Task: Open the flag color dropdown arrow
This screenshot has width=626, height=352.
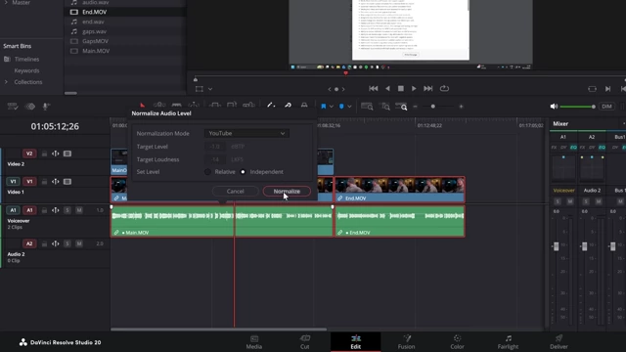Action: coord(332,107)
